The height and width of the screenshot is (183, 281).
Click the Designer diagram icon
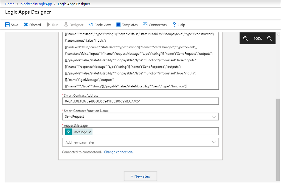66,25
